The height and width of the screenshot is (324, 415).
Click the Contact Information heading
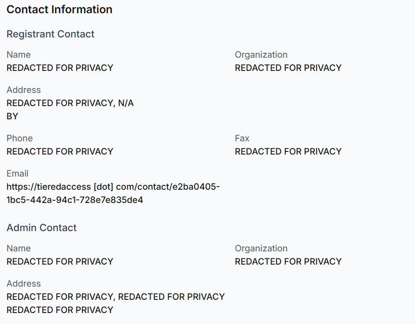(x=59, y=10)
